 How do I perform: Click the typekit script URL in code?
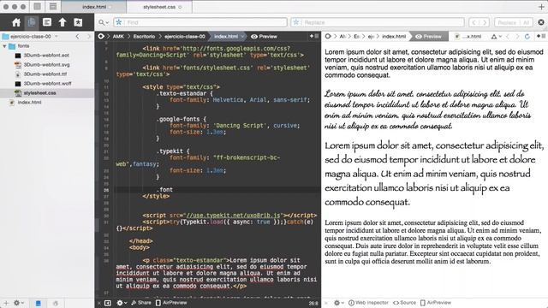[234, 216]
